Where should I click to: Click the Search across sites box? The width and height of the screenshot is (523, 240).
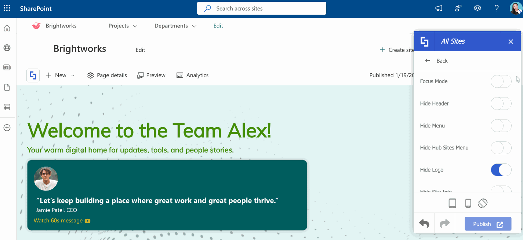[262, 8]
